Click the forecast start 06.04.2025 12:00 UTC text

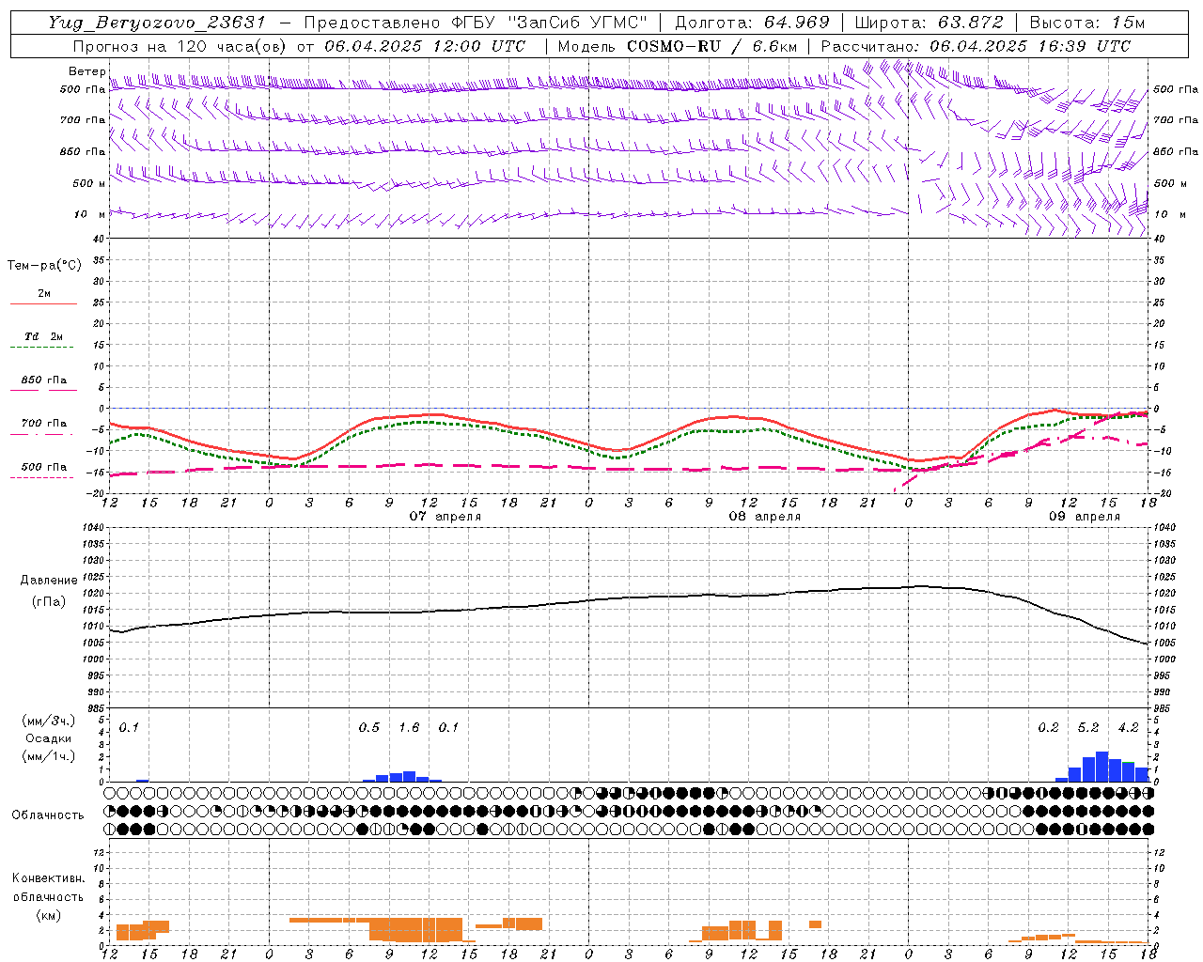coord(425,46)
